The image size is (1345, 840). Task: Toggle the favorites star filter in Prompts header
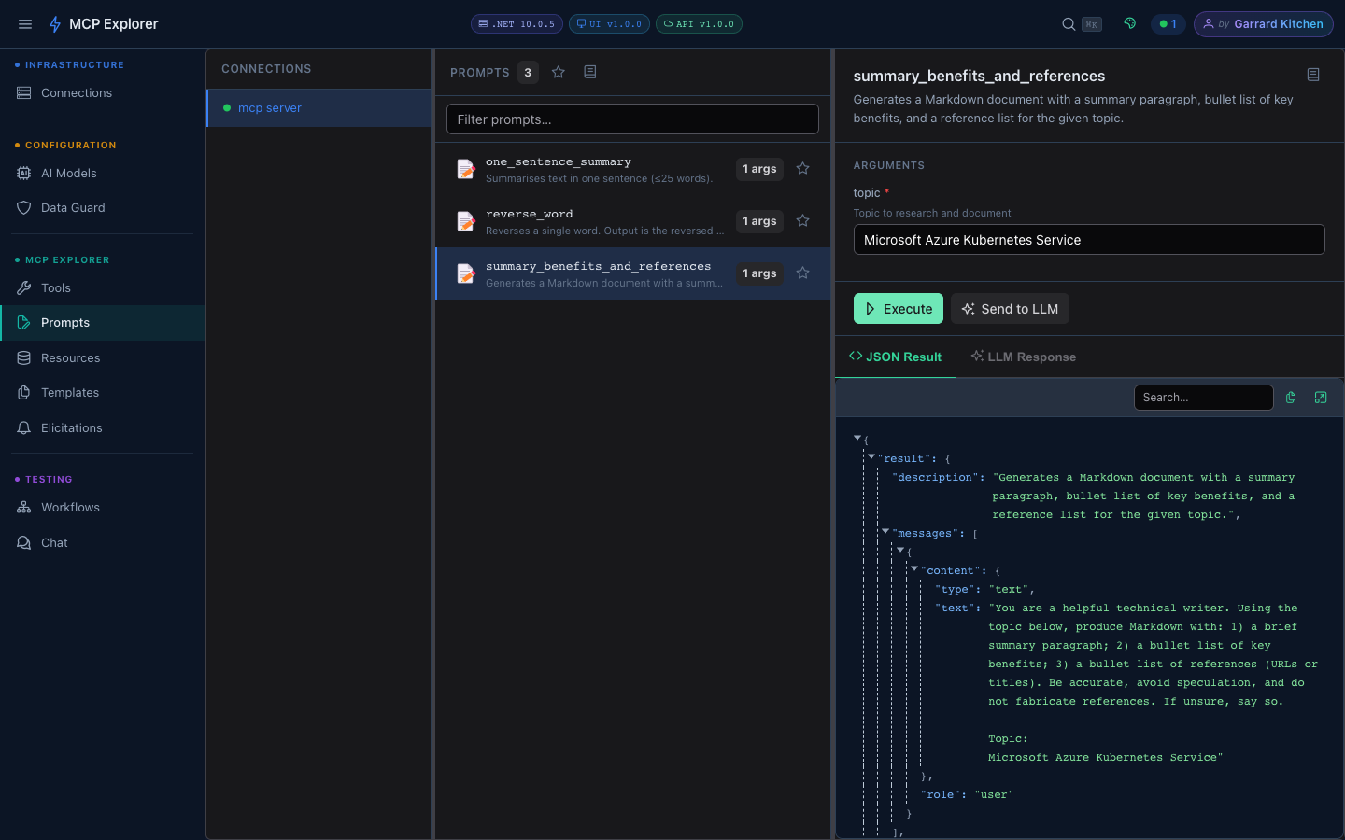click(x=559, y=71)
